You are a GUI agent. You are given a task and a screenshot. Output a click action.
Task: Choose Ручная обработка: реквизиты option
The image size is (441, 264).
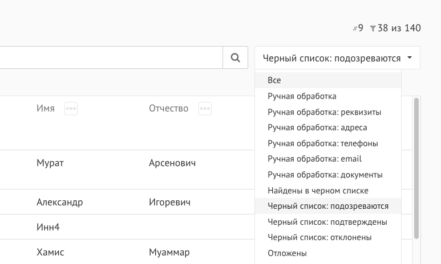(x=328, y=112)
